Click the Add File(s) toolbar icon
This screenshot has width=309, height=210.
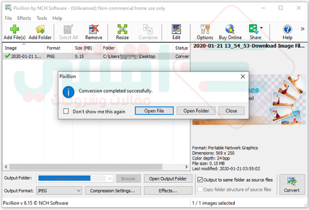point(14,29)
